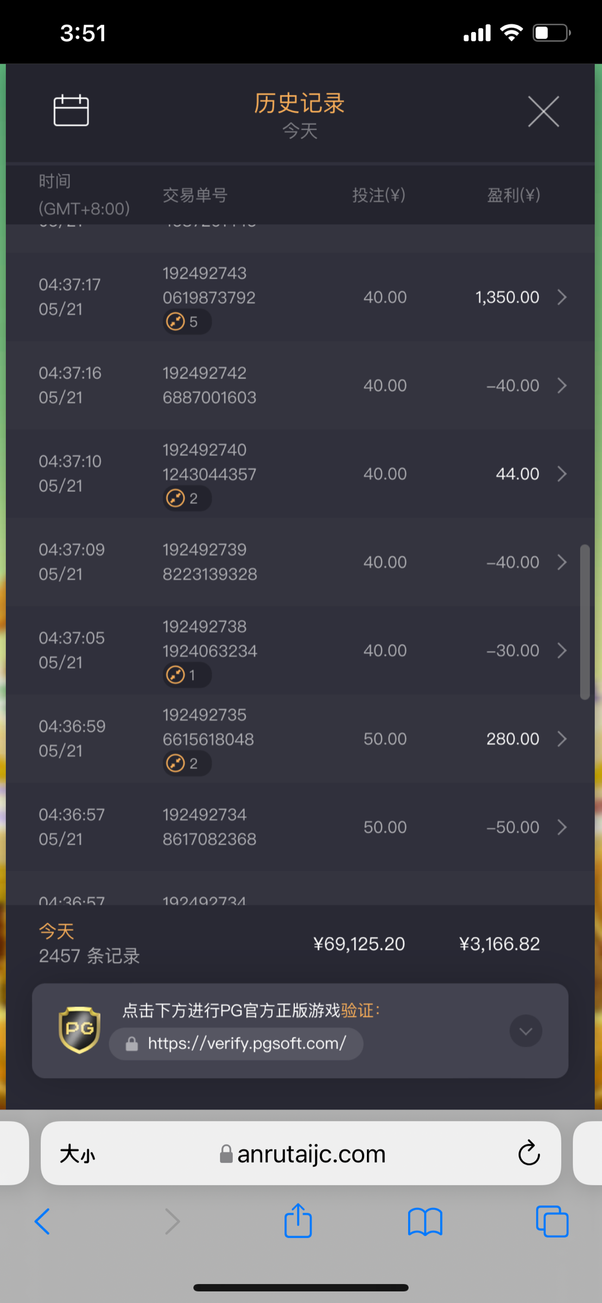This screenshot has width=602, height=1303.
Task: Open the calendar date picker icon
Action: (x=71, y=110)
